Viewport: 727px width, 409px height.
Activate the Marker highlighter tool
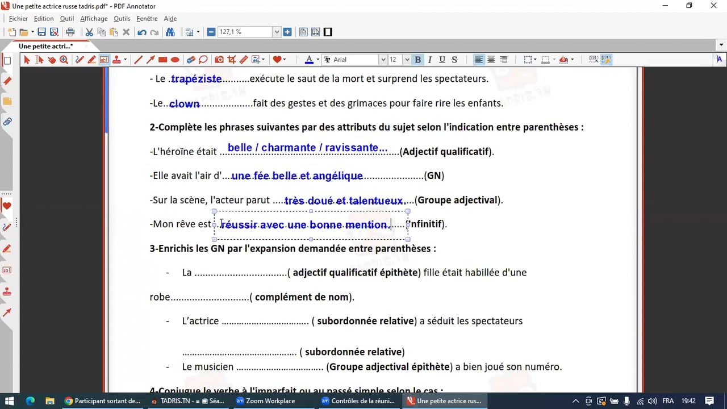(x=91, y=60)
